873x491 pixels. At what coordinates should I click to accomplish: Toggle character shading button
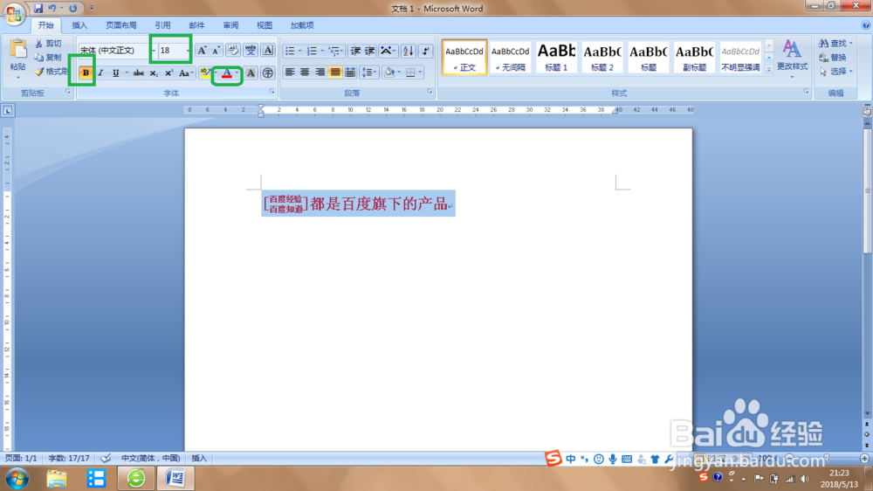tap(251, 73)
